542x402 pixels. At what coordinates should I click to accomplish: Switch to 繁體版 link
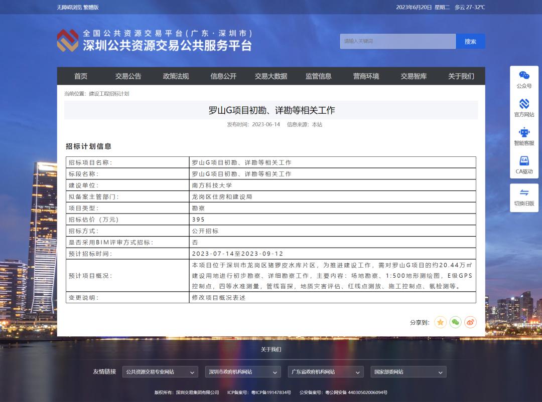tap(91, 7)
